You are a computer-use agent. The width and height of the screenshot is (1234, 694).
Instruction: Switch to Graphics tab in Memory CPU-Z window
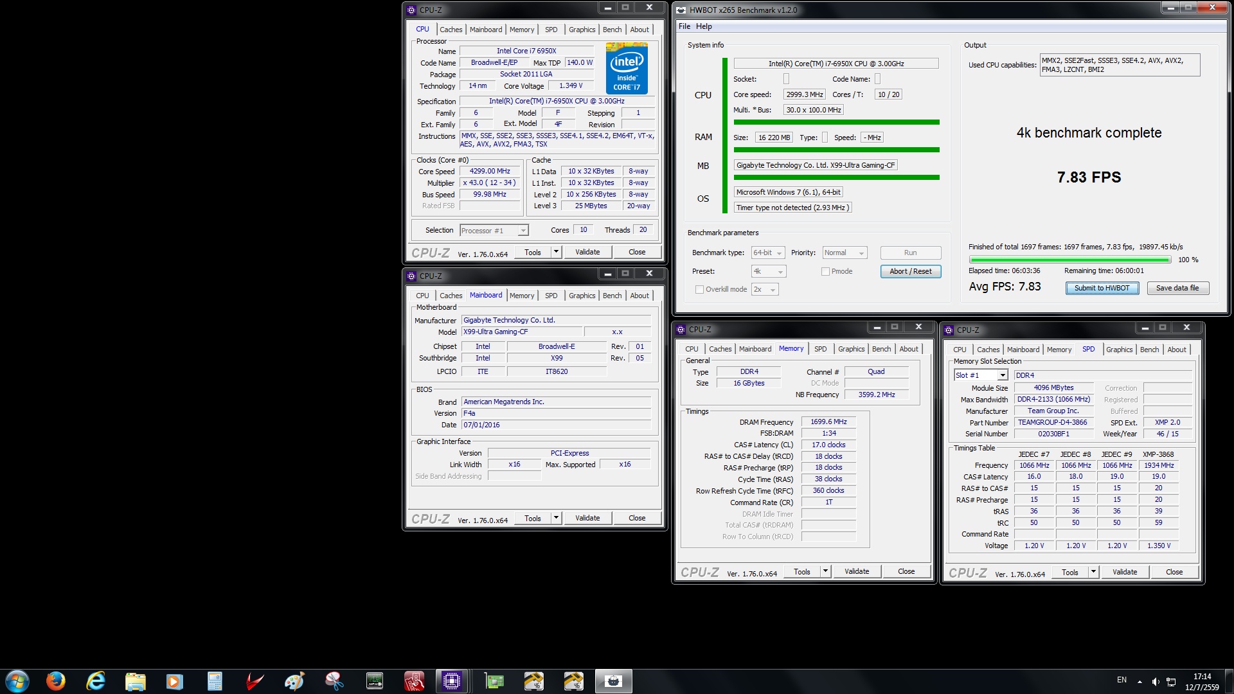851,349
